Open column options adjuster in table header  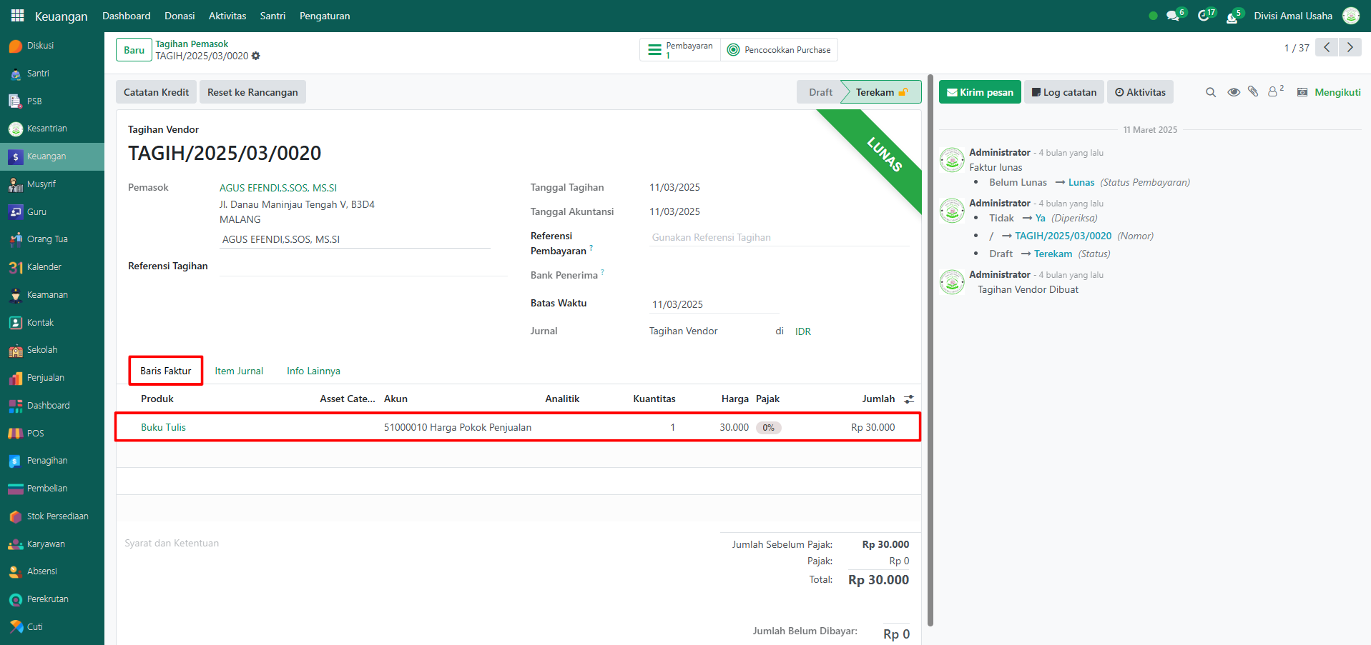(x=909, y=399)
